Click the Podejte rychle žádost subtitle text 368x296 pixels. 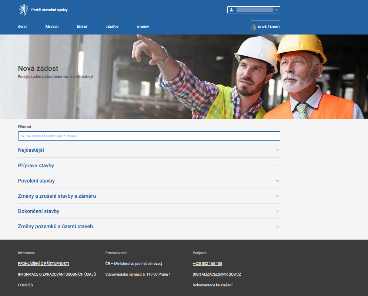[x=56, y=77]
